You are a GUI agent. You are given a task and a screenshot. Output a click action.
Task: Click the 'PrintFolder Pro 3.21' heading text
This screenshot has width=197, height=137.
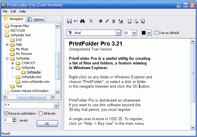coord(96,44)
